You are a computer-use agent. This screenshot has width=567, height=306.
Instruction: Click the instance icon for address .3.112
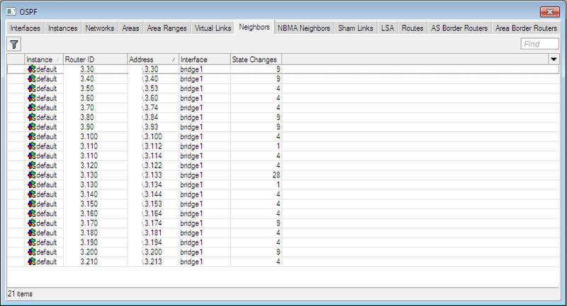(32, 146)
